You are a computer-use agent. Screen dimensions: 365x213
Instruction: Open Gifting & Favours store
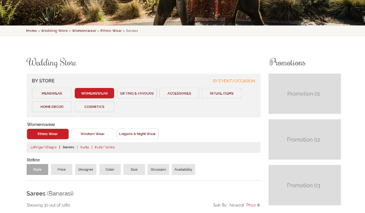pos(137,93)
